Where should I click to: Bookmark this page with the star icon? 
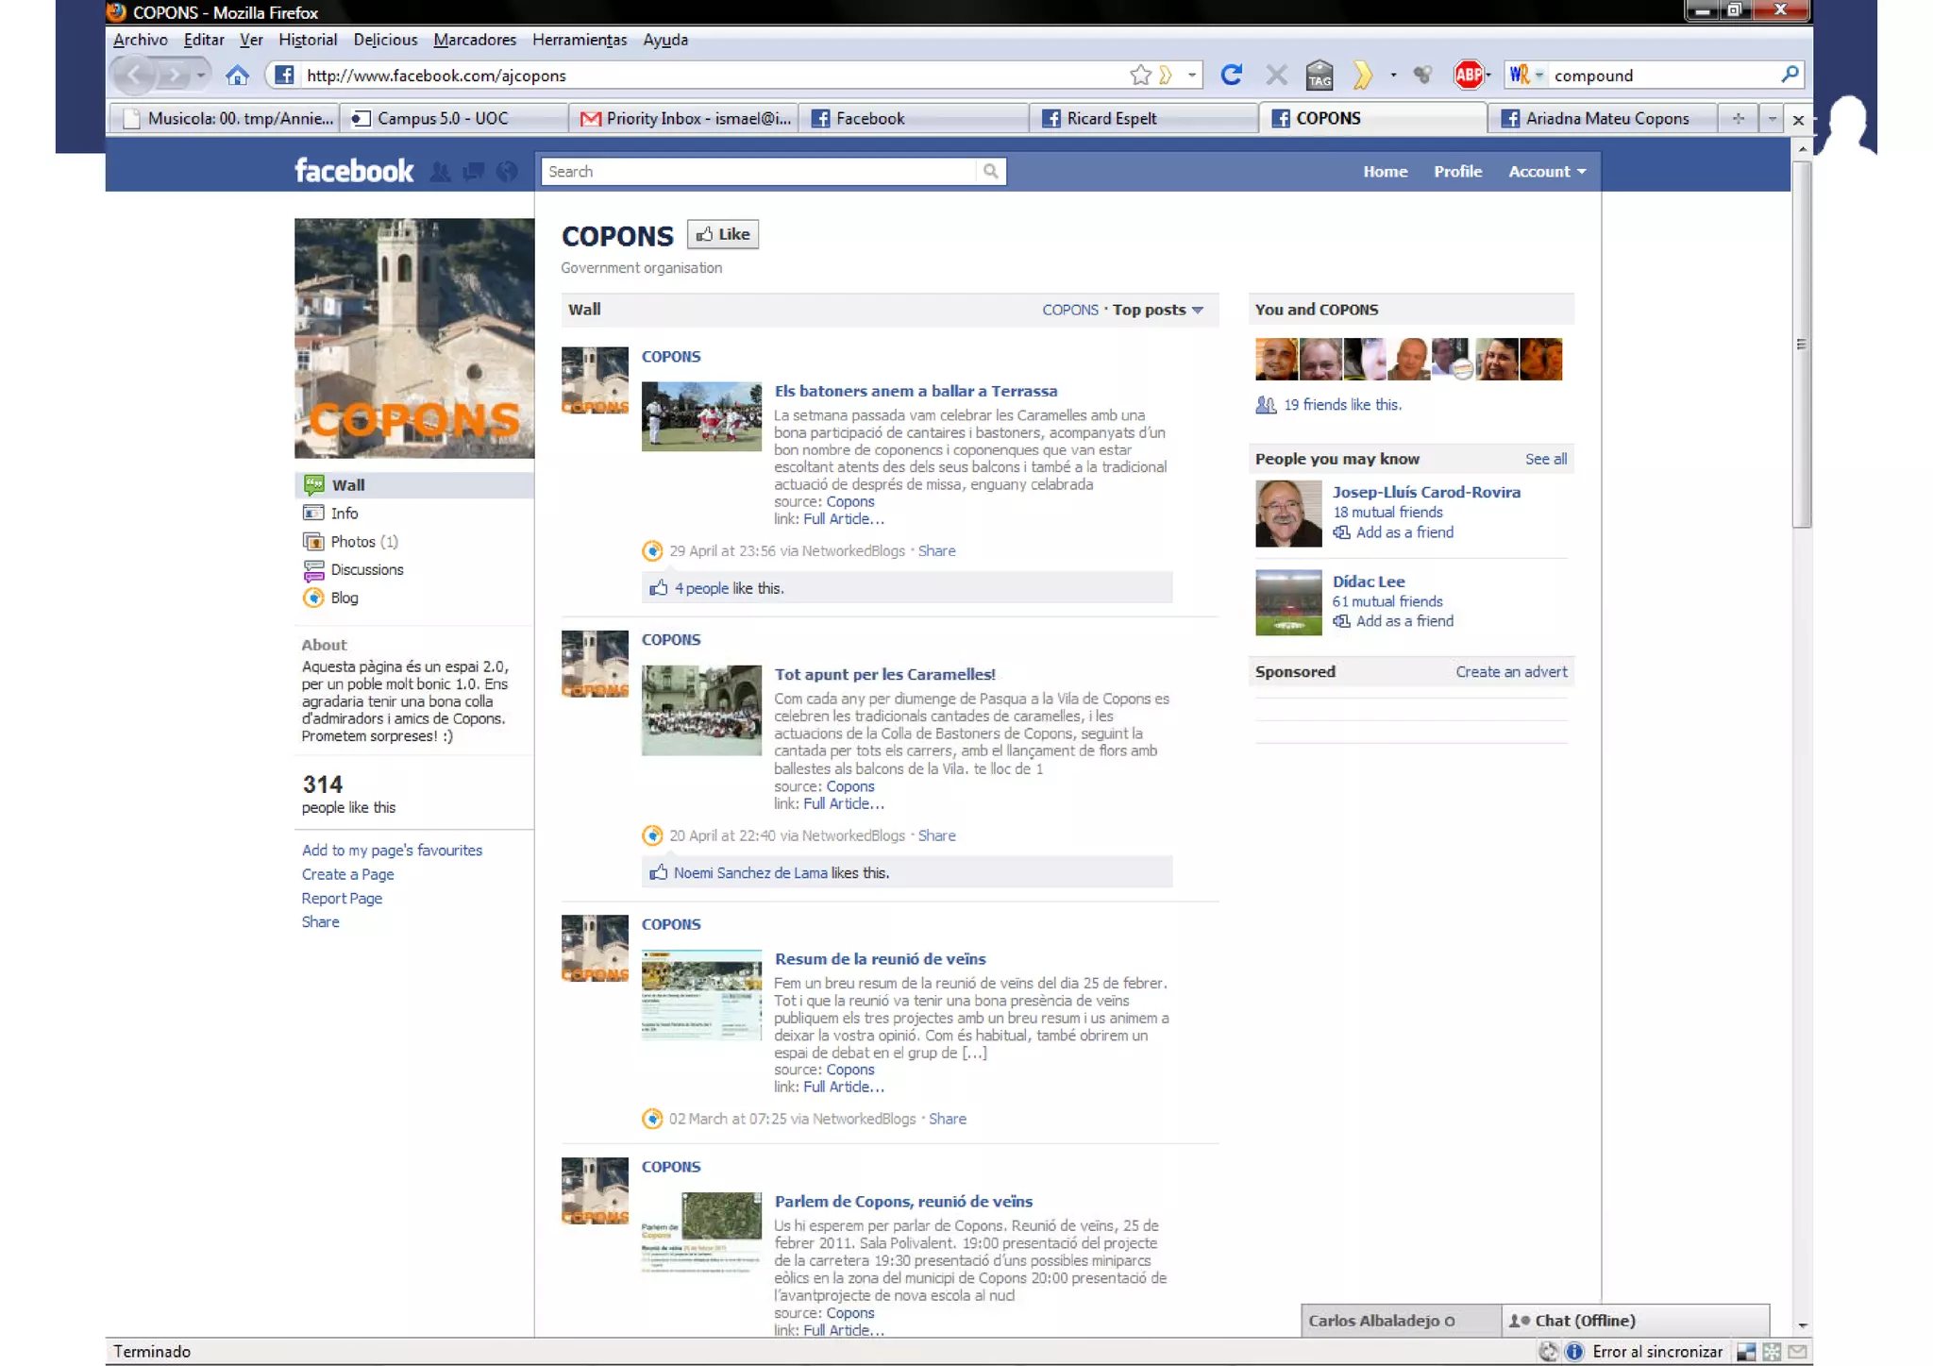pos(1140,75)
